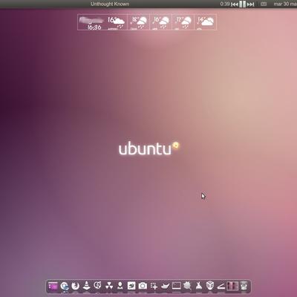Launch Firefox from the dock

(76, 286)
